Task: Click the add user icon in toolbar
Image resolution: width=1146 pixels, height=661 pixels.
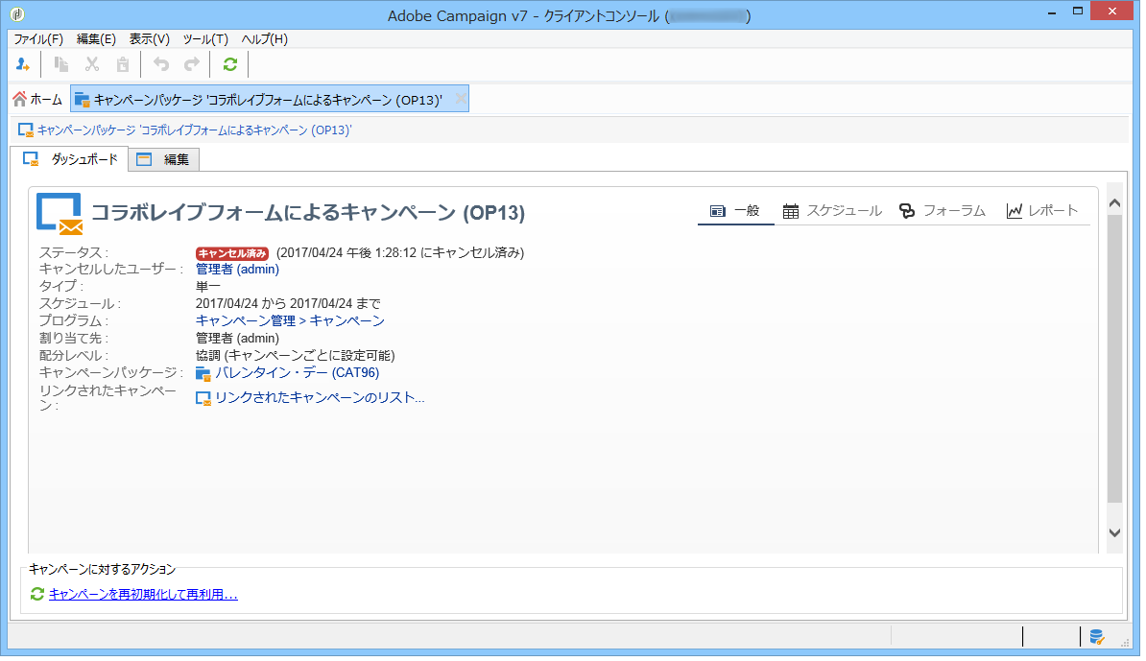Action: click(x=23, y=65)
